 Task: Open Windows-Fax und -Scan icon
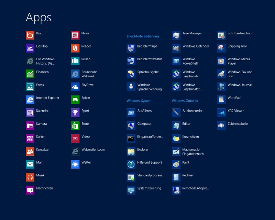click(221, 74)
